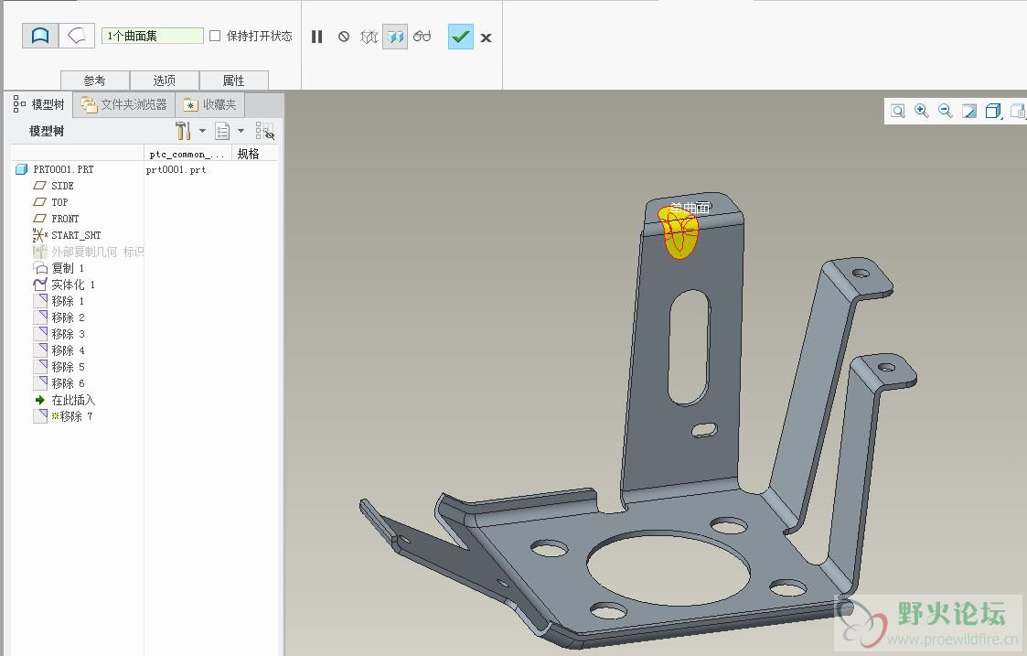Switch to 文件夹浏览器 tab

click(124, 104)
